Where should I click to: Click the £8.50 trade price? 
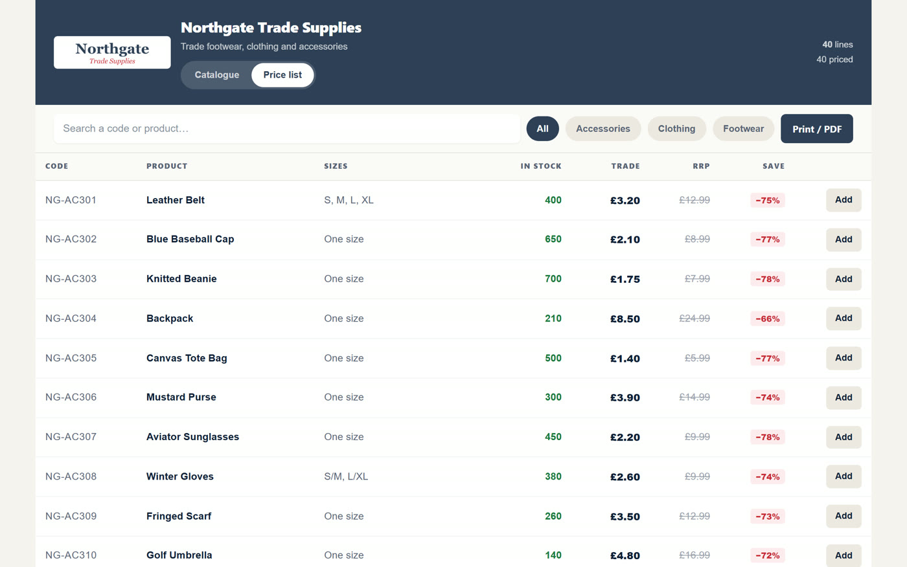pos(625,319)
